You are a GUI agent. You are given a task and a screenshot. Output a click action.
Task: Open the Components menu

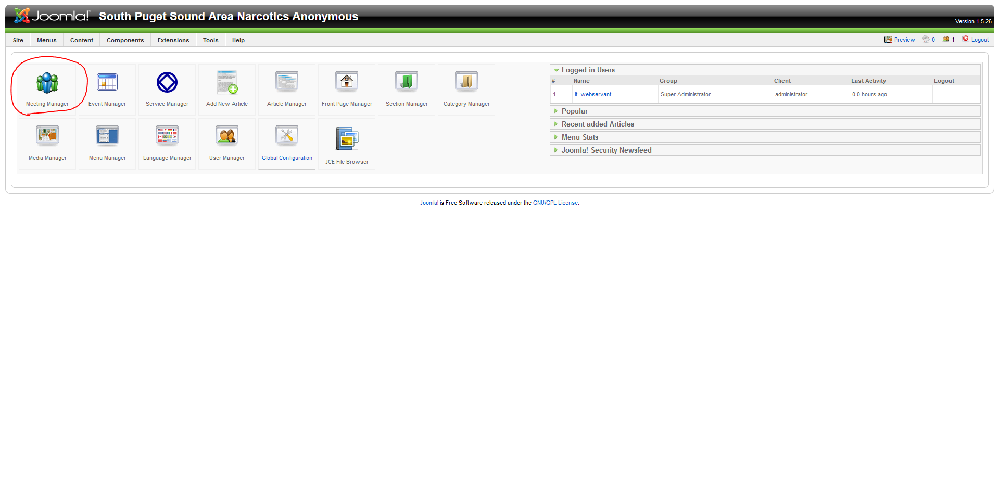point(125,40)
